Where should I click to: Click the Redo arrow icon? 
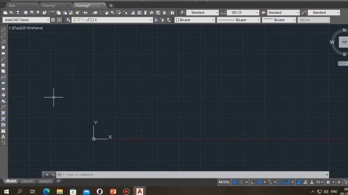[x=95, y=12]
